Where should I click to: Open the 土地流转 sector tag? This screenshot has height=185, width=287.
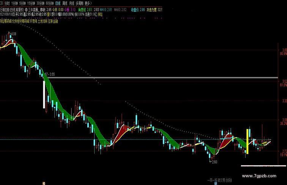43,21
